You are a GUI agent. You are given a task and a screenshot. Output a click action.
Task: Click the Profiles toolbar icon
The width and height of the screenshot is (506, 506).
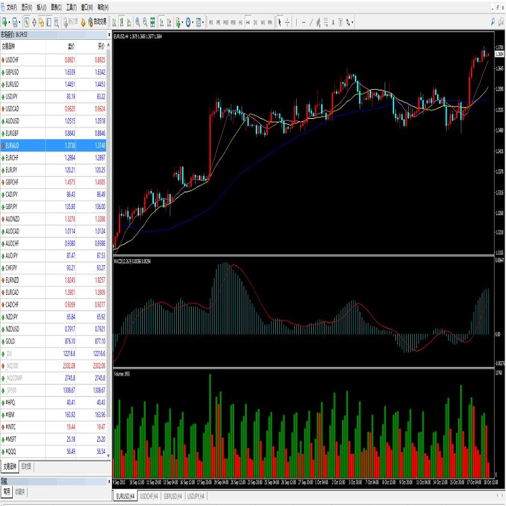click(x=15, y=22)
